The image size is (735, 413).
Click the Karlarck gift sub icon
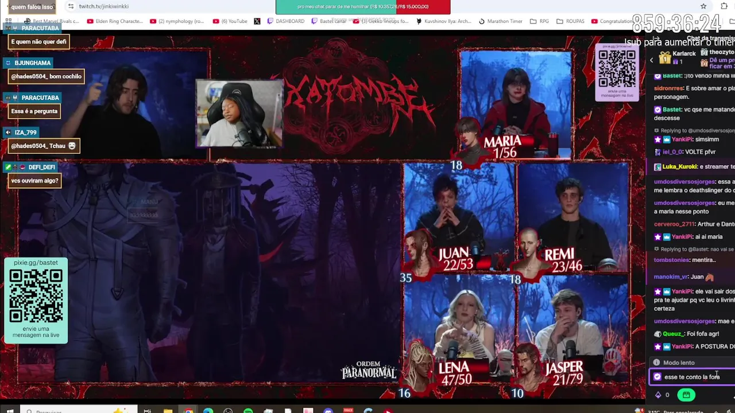[665, 57]
